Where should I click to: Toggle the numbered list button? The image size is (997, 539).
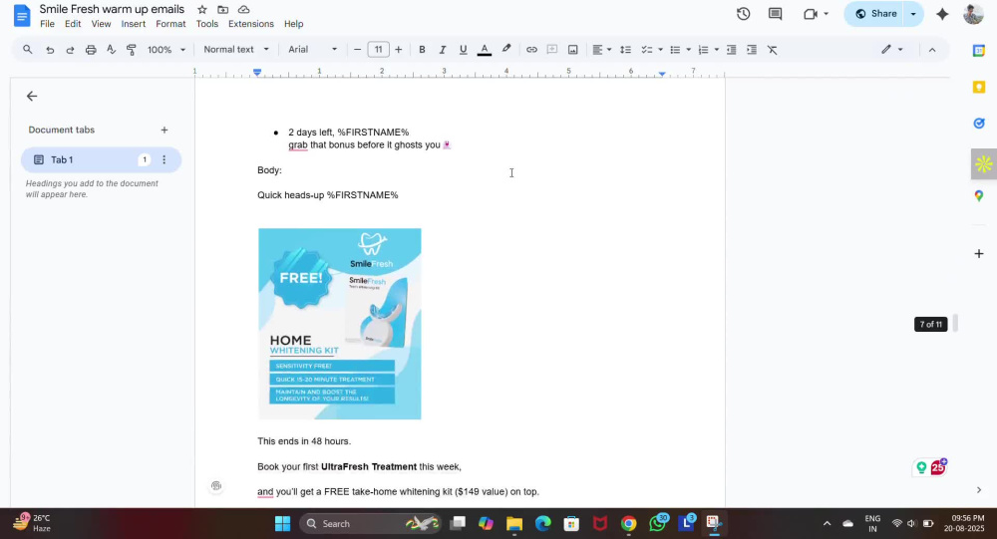[x=703, y=50]
